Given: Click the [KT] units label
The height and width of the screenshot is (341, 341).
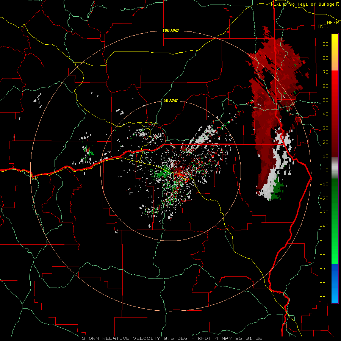Looking at the screenshot, I should (323, 26).
